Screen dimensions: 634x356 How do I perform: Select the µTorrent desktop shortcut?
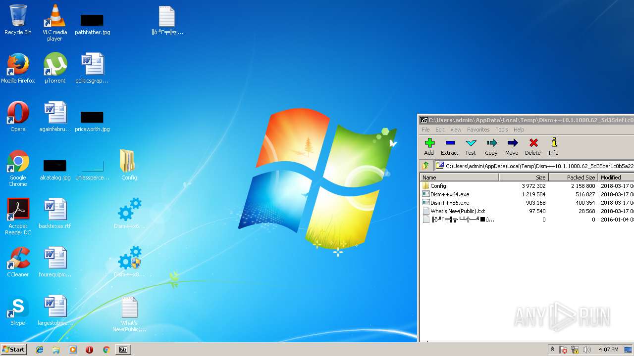point(54,69)
